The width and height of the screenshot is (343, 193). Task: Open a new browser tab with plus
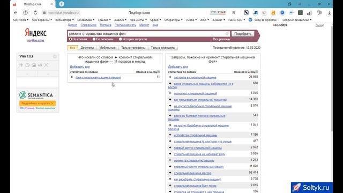[62, 4]
